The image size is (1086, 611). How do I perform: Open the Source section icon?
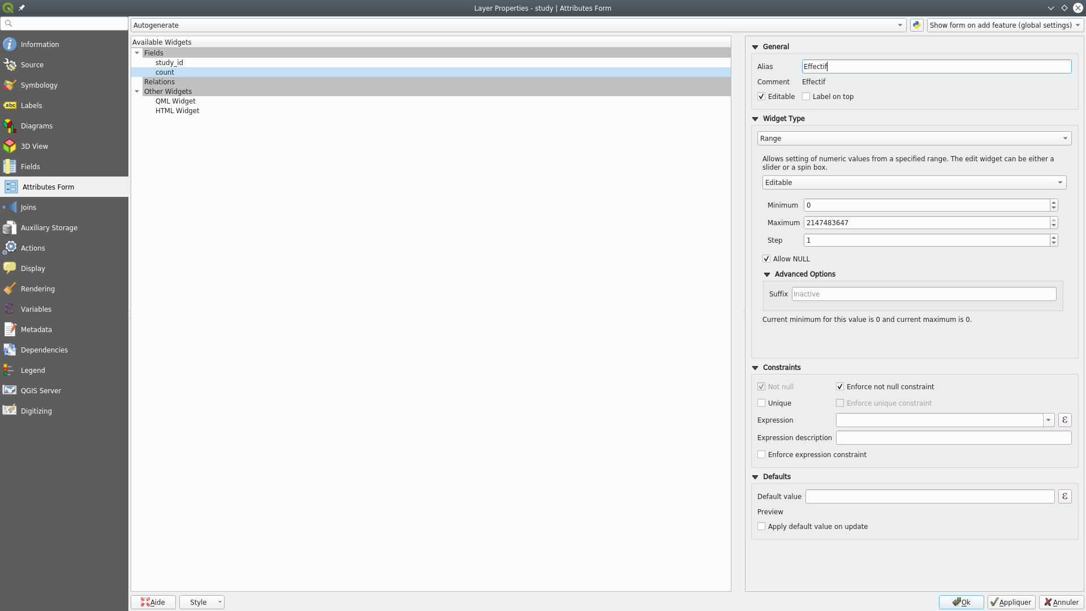[x=10, y=64]
